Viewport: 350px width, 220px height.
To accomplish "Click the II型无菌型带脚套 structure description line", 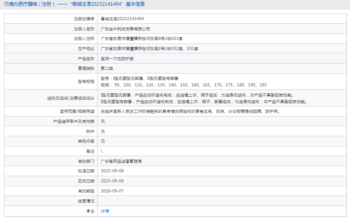I will pyautogui.click(x=204, y=102).
